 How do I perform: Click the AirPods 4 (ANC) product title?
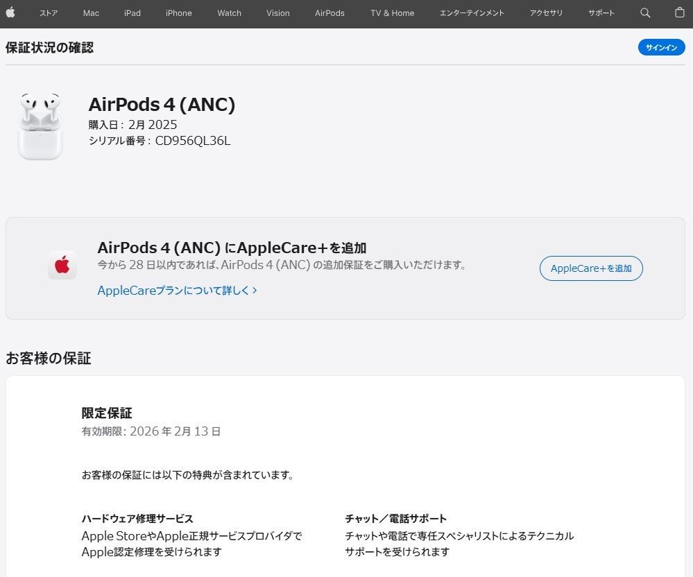coord(162,105)
